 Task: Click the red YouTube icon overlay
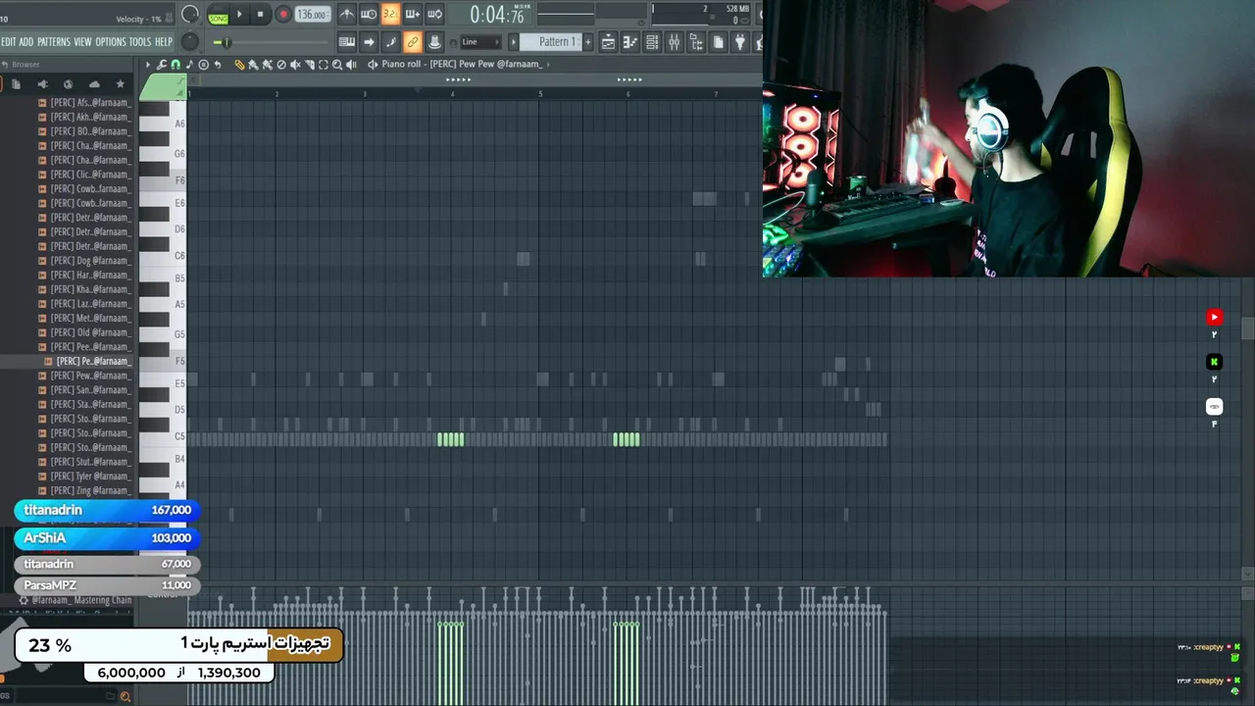1214,317
